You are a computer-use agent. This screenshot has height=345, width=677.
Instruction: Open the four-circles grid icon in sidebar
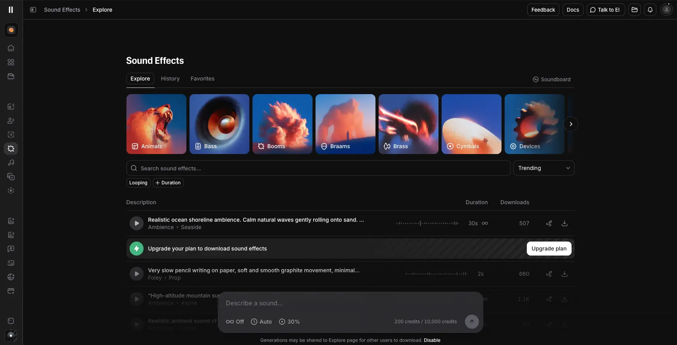point(11,62)
